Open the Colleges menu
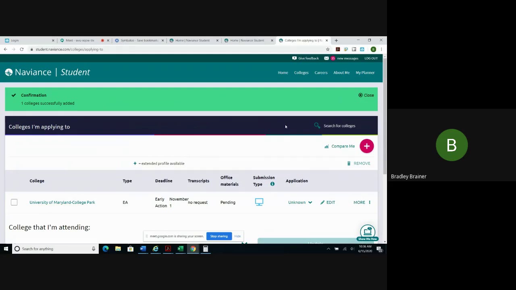The image size is (516, 290). [x=301, y=73]
